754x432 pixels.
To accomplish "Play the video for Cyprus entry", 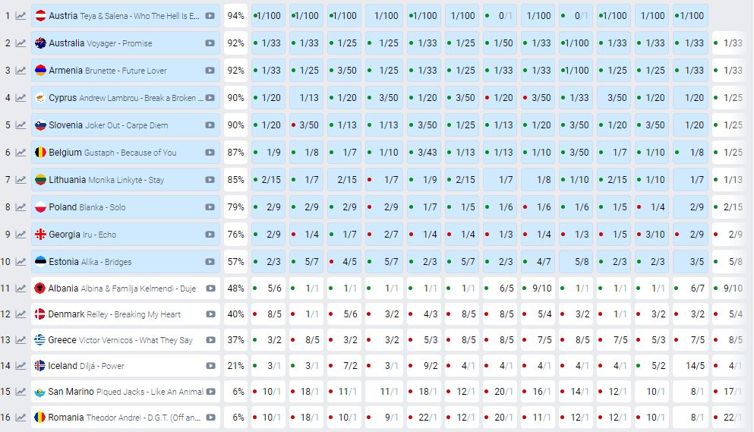I will [210, 98].
